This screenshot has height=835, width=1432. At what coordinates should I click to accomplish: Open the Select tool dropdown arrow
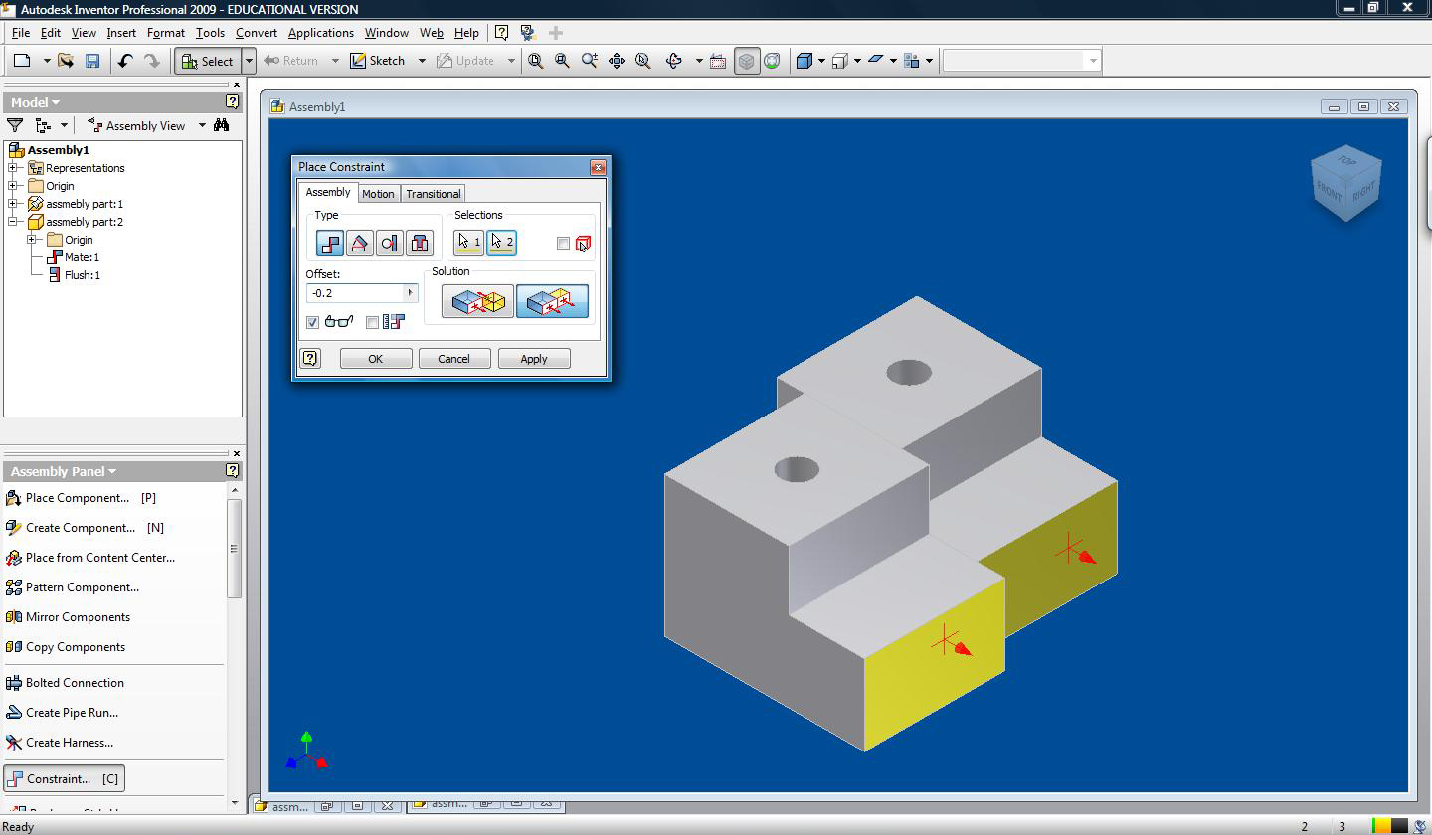(249, 61)
